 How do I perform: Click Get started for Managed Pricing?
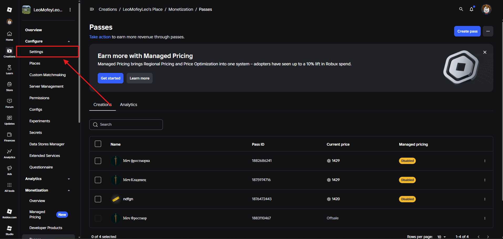[x=111, y=78]
